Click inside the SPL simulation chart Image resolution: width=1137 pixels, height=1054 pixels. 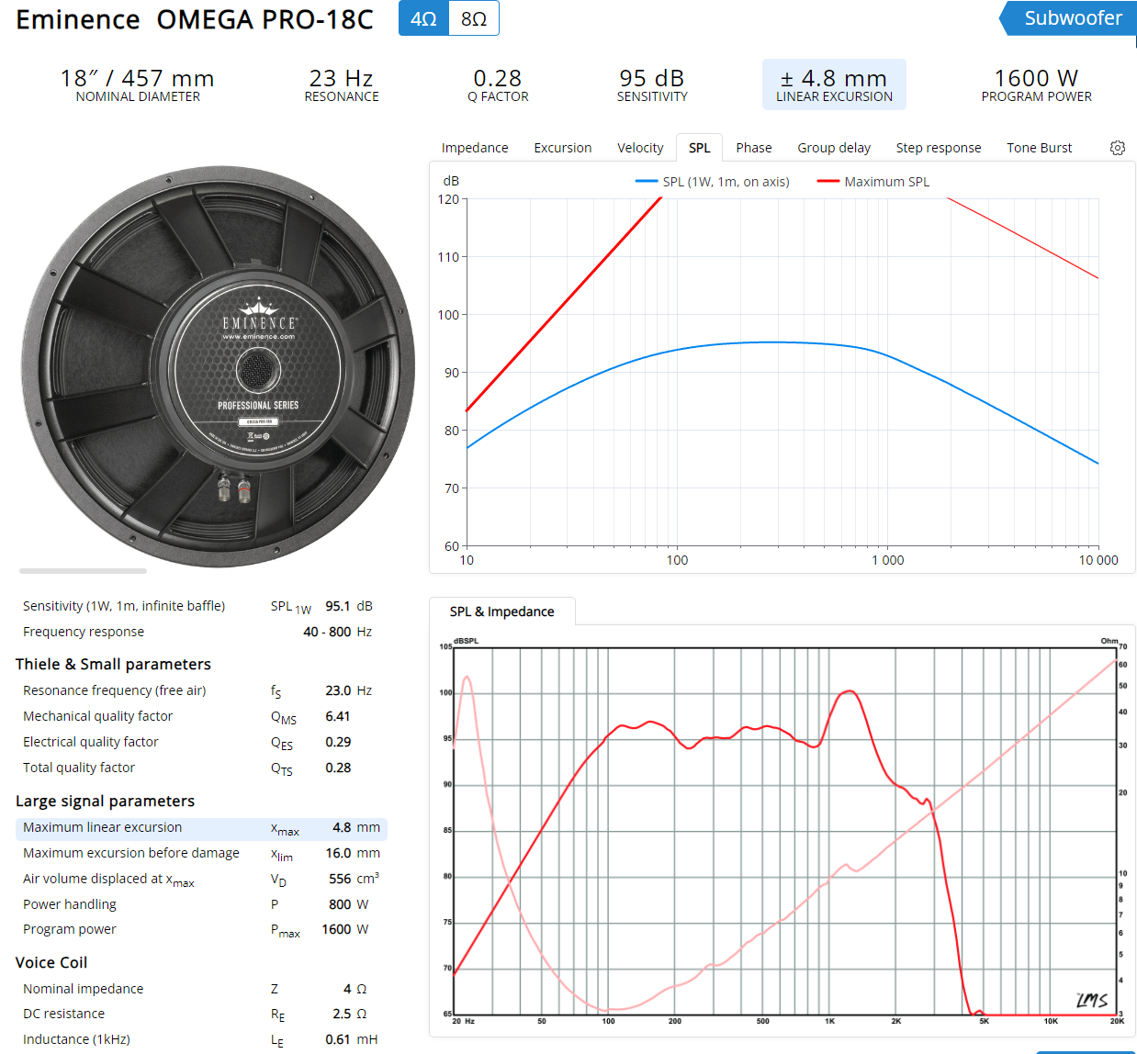pyautogui.click(x=782, y=372)
